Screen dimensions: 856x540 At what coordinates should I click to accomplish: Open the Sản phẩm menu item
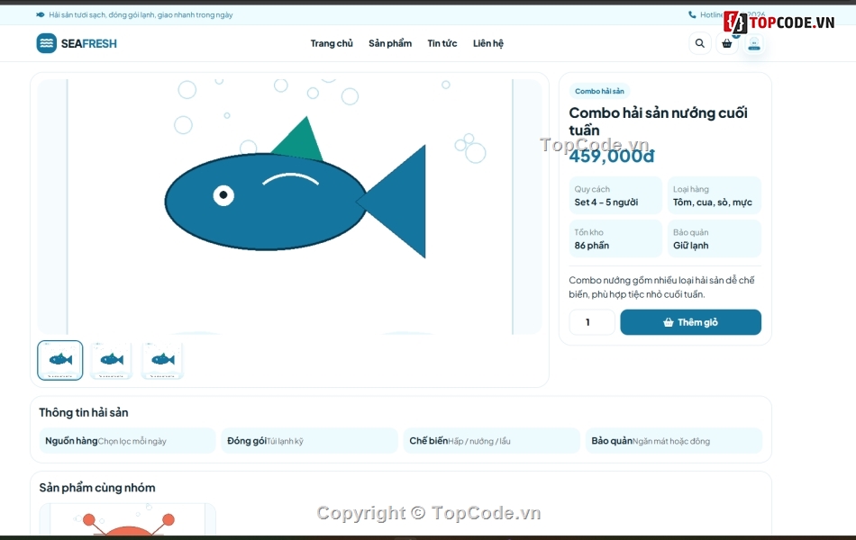pyautogui.click(x=390, y=43)
